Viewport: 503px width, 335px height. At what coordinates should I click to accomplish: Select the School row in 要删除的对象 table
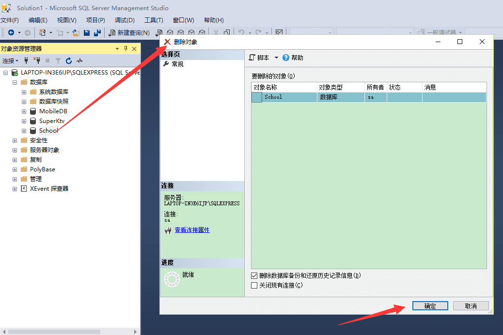(369, 97)
